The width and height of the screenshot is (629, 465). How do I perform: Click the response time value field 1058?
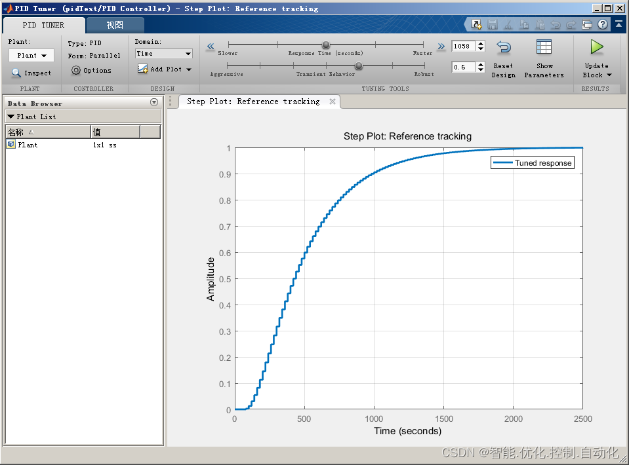click(463, 46)
